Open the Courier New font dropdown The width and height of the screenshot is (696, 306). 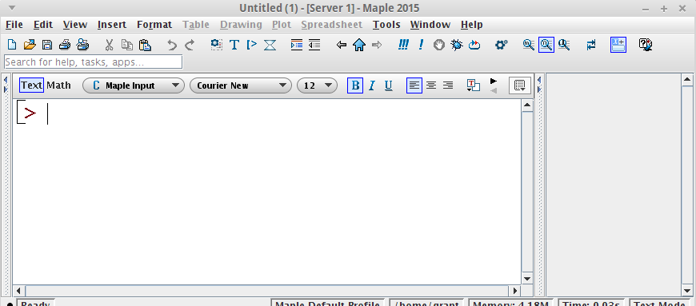[241, 85]
